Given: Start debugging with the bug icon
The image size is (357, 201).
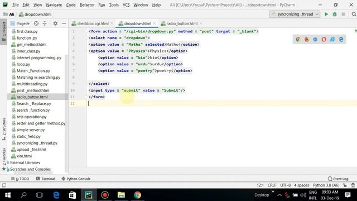Looking at the screenshot, I should 335,14.
